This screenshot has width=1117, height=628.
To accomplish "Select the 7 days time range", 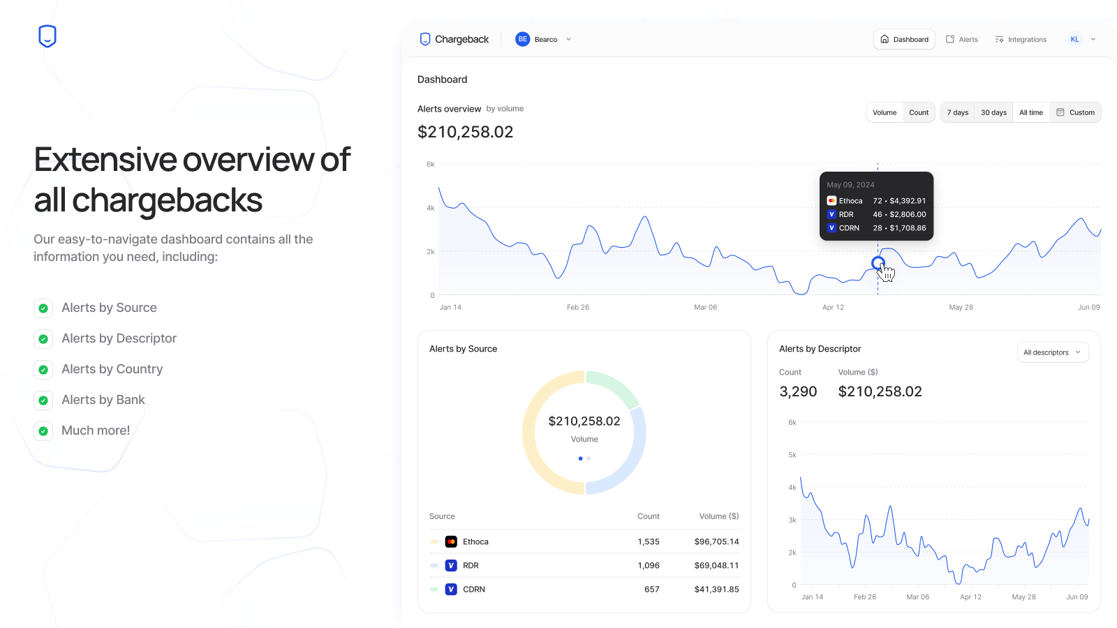I will tap(957, 112).
